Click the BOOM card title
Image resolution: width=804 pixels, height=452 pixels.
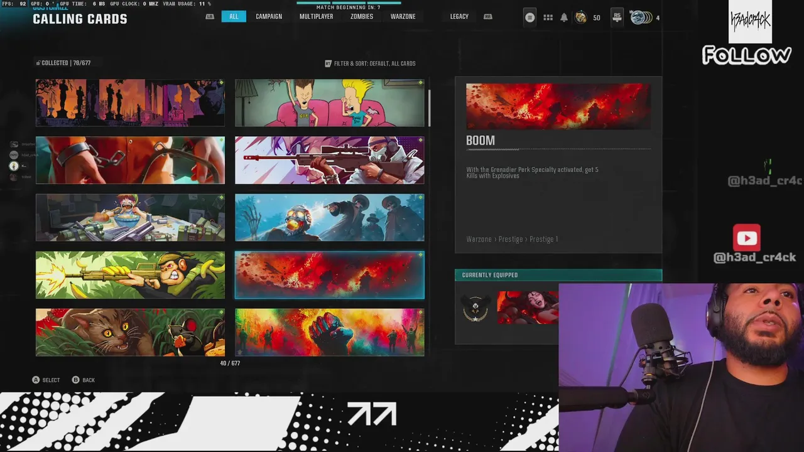click(481, 141)
